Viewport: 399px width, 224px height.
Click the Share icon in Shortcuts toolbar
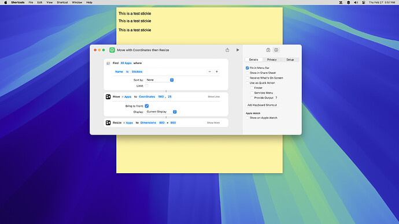click(x=227, y=50)
